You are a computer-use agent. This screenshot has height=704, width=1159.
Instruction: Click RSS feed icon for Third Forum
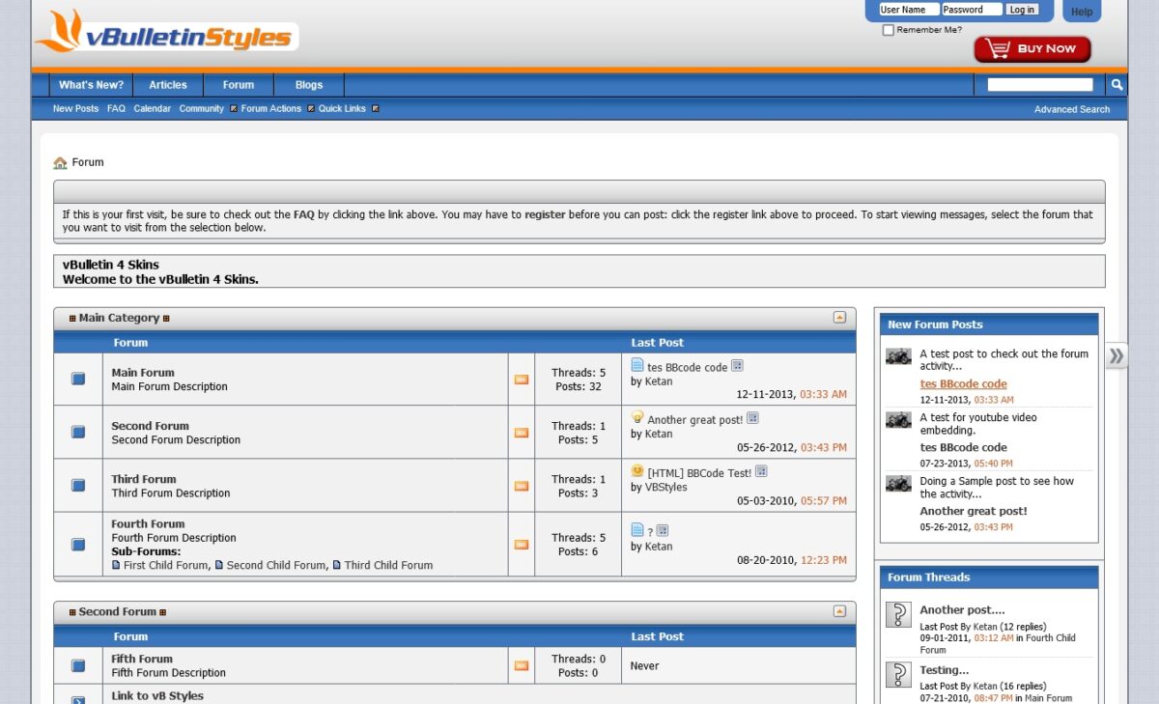pos(522,486)
